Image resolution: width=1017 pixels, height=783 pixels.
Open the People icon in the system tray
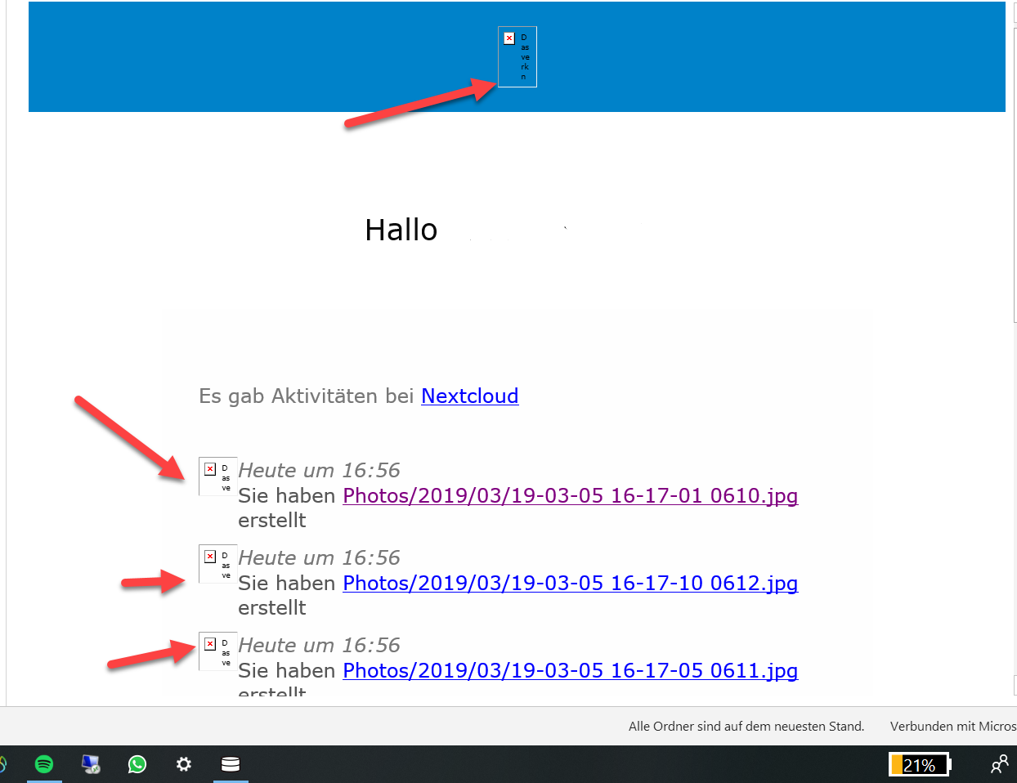(999, 764)
